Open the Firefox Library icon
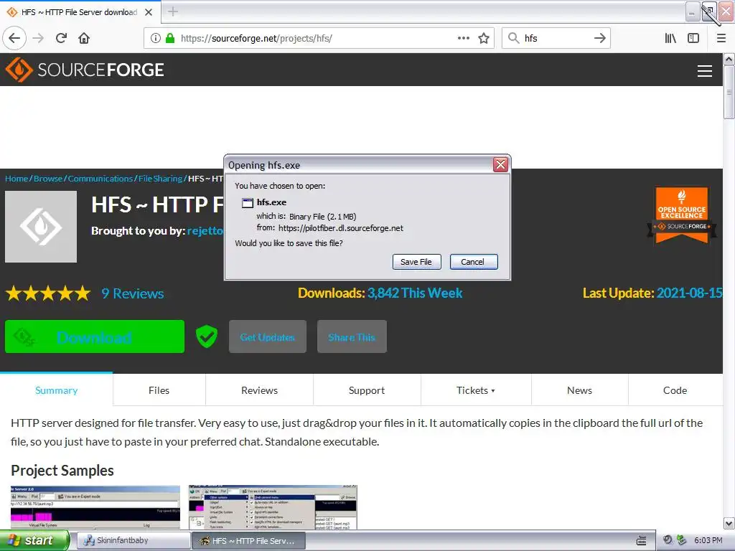This screenshot has height=551, width=735. coord(670,38)
